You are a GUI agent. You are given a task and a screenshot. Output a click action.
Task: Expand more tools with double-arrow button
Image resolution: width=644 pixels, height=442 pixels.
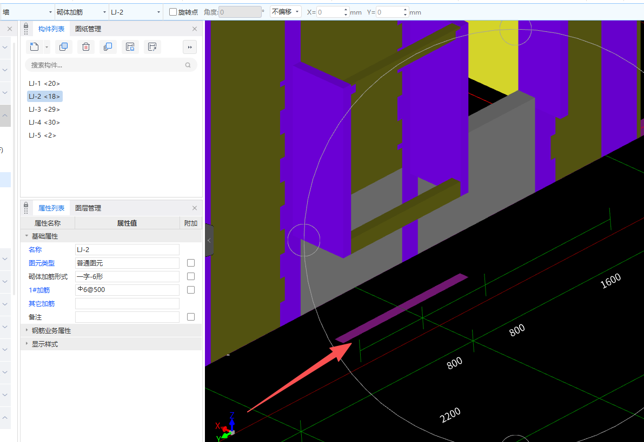coord(190,47)
